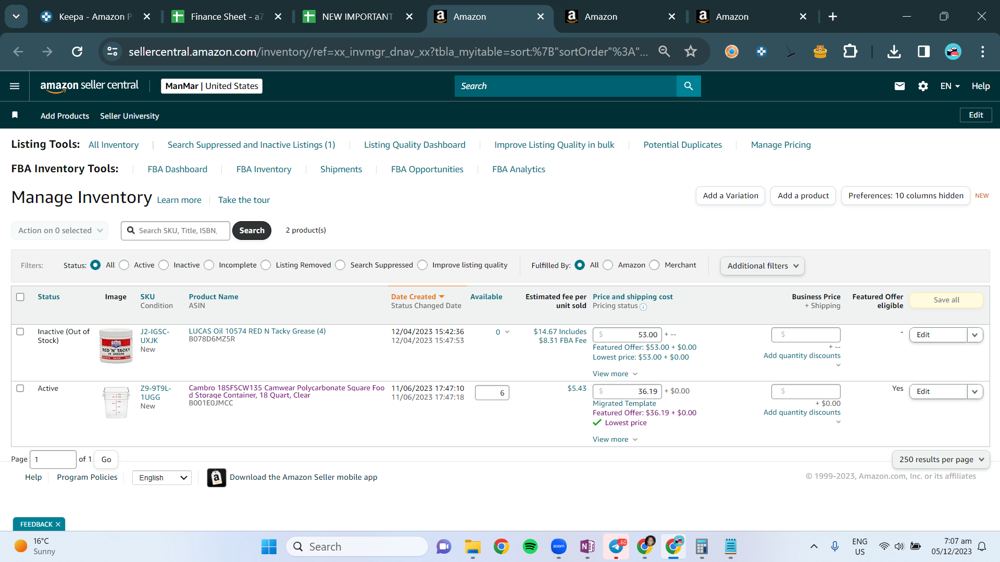The image size is (1000, 562).
Task: Bookmark this page with the star icon
Action: point(691,51)
